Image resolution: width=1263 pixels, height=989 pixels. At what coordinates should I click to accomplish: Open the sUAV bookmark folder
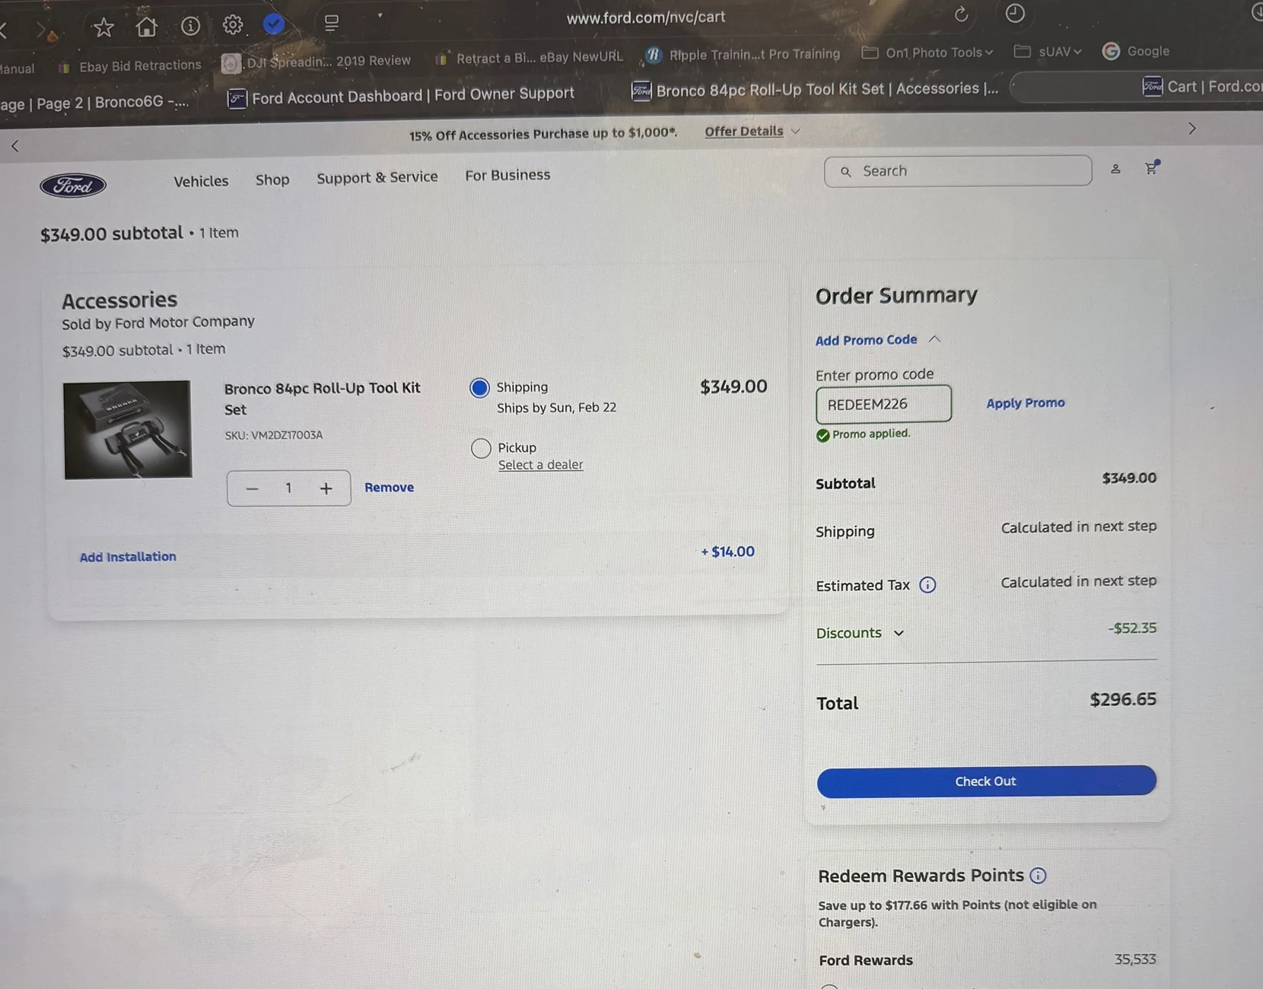[1048, 52]
